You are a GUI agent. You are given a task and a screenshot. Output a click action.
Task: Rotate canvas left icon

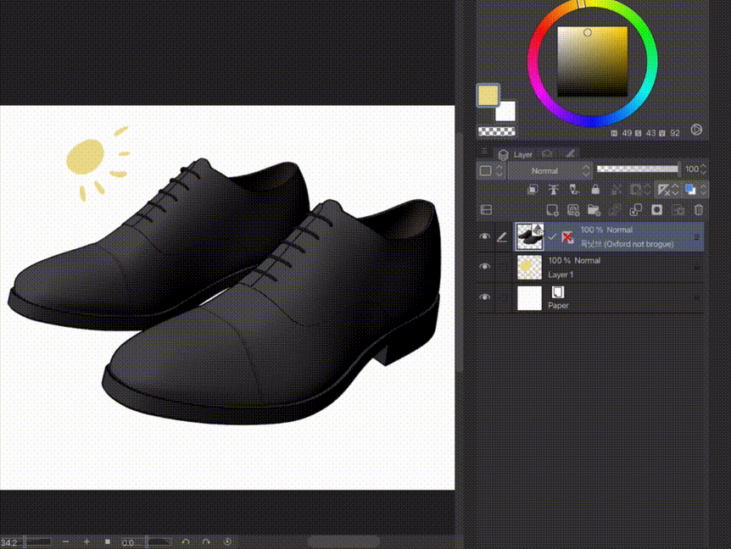tap(186, 542)
